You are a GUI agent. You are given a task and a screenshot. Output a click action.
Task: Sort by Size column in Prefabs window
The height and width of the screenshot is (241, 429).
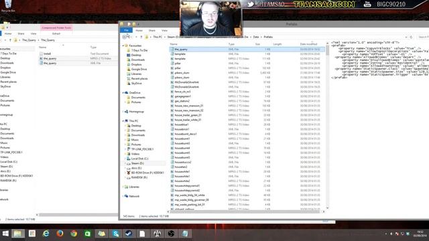click(x=257, y=44)
